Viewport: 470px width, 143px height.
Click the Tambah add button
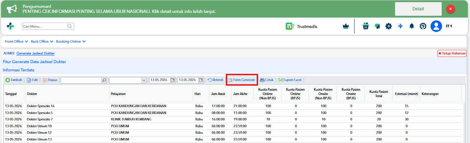tap(14, 80)
